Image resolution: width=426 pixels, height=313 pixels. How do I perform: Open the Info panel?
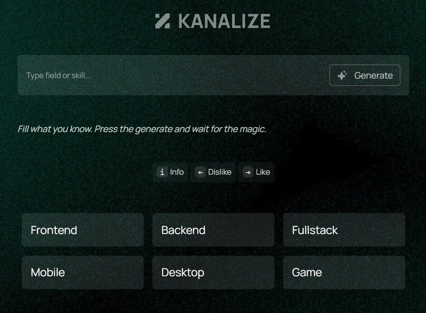click(x=170, y=172)
